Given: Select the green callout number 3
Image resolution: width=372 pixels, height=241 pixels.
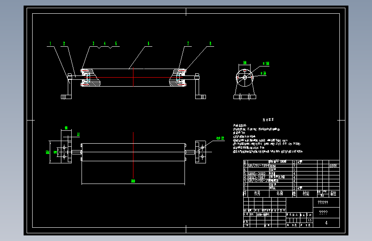Looking at the screenshot, I should (x=93, y=44).
